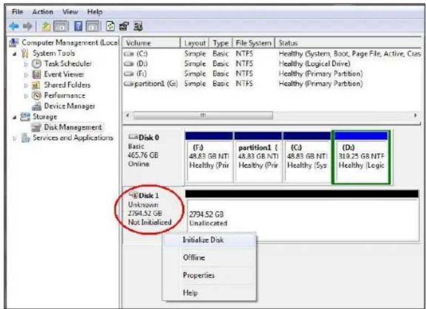Click the Event Viewer icon

click(37, 74)
